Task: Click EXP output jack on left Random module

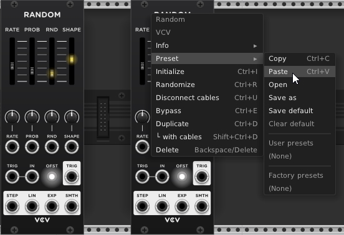Action: pyautogui.click(x=52, y=206)
